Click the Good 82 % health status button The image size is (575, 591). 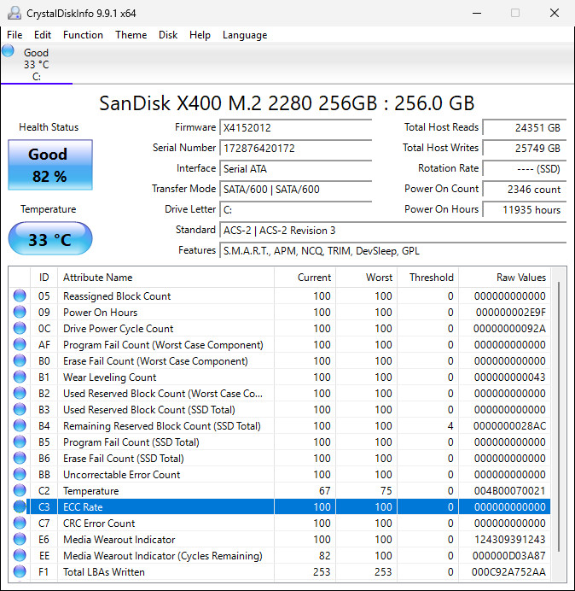coord(50,165)
